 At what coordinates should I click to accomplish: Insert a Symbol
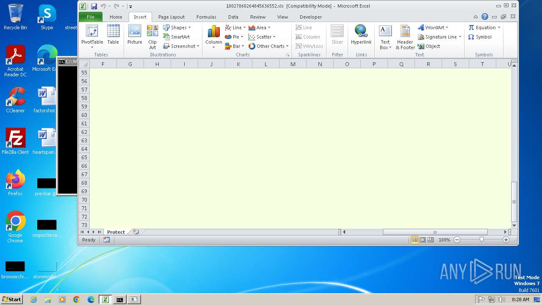click(x=480, y=37)
